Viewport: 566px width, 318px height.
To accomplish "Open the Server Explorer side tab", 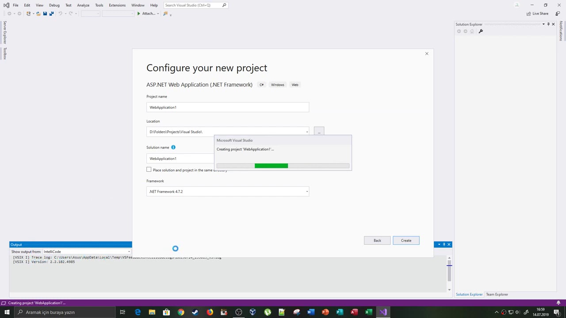I will coord(5,33).
